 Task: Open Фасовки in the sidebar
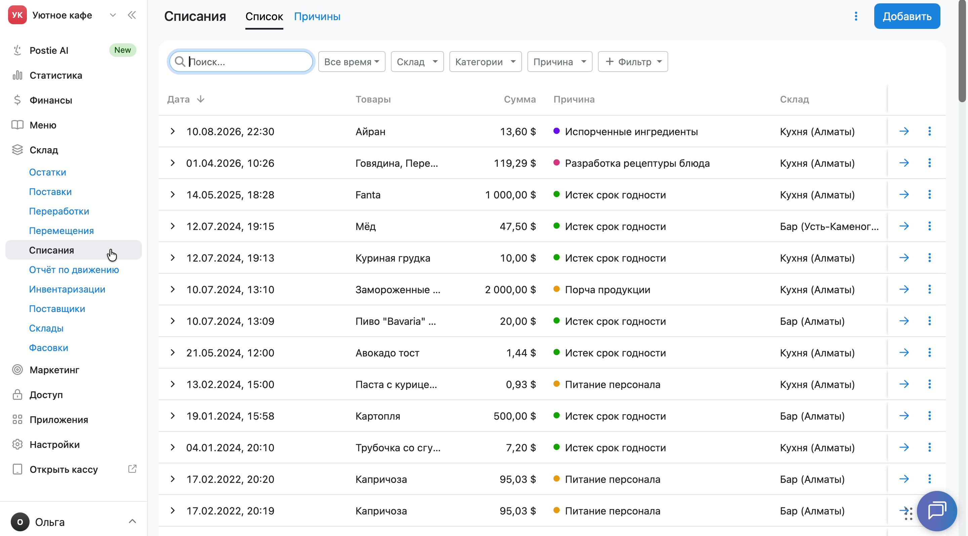pyautogui.click(x=48, y=348)
